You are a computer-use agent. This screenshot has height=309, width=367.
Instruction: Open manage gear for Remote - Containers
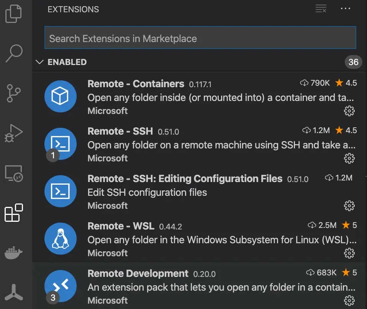(349, 111)
